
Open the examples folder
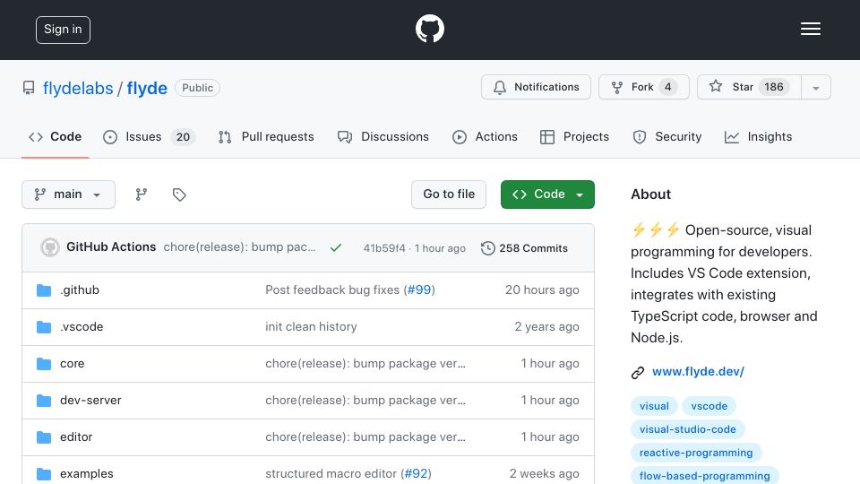coord(87,473)
